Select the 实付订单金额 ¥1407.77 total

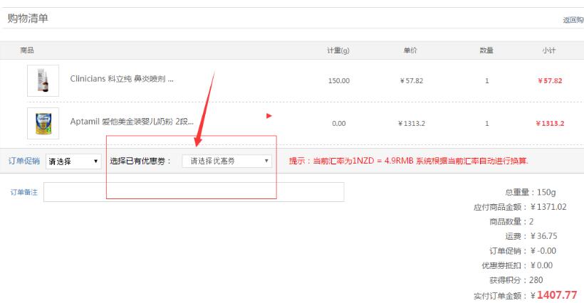tap(525, 295)
